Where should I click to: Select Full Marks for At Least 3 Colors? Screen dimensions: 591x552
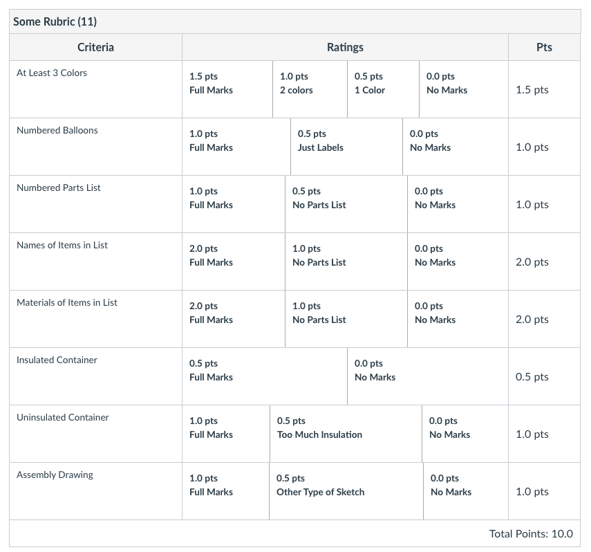(x=227, y=89)
